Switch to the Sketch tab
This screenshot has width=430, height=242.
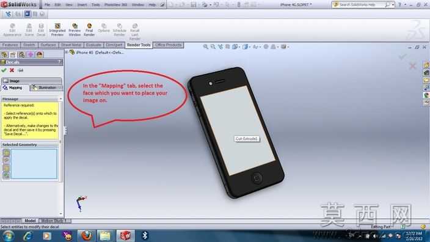(29, 45)
